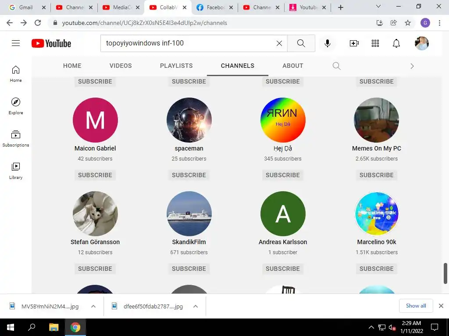Click the browser forward arrow

point(24,23)
